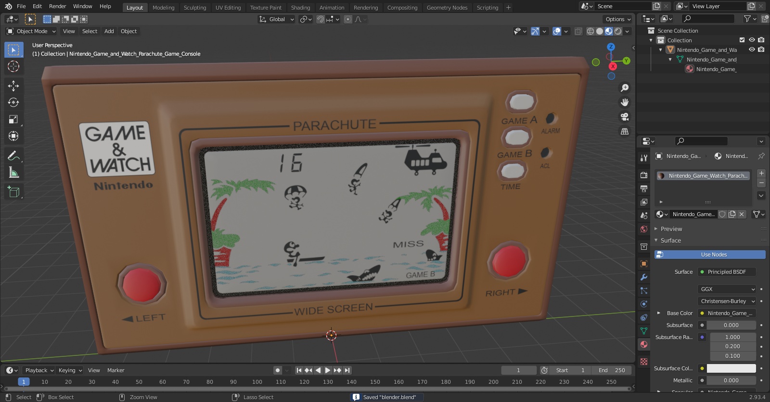This screenshot has width=770, height=402.
Task: Open Global transform orientation dropdown
Action: (276, 19)
